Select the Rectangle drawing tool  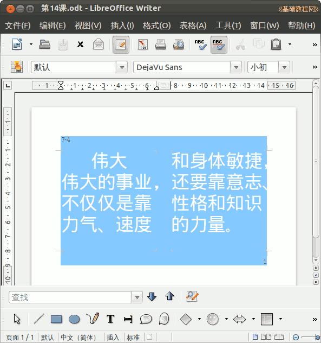(x=56, y=319)
